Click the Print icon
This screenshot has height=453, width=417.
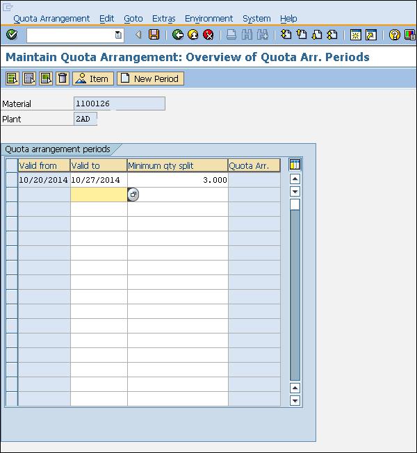click(231, 35)
